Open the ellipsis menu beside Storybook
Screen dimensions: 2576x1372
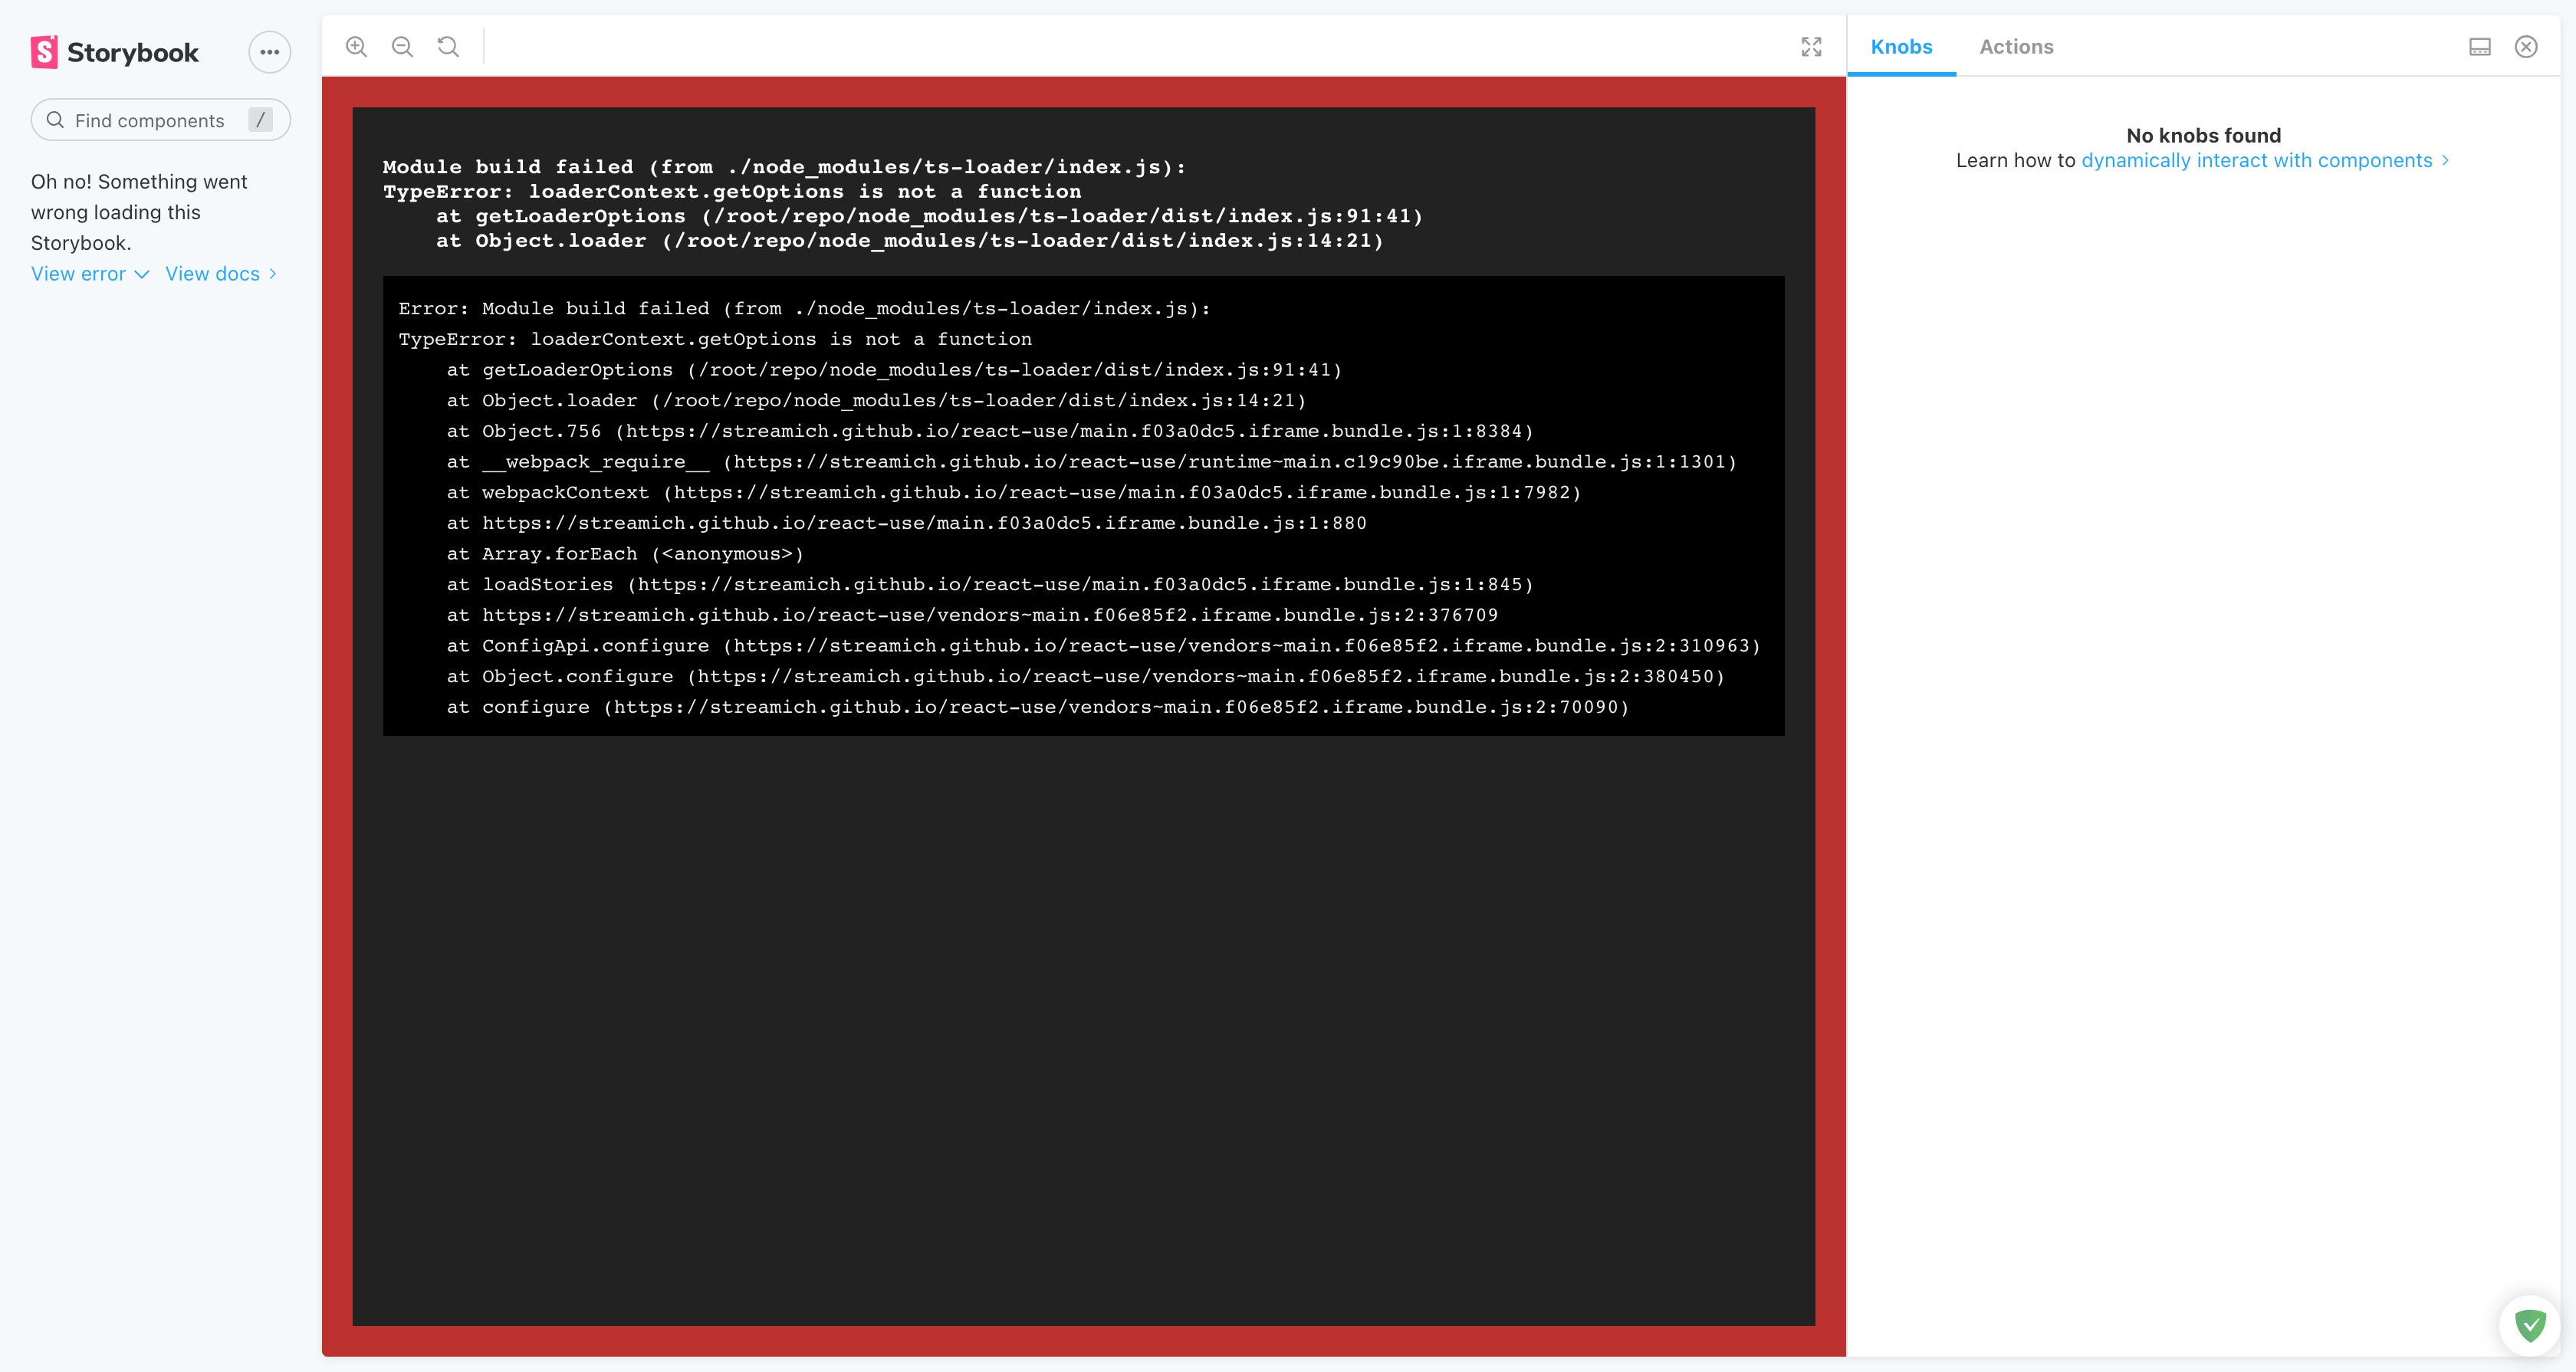click(269, 52)
